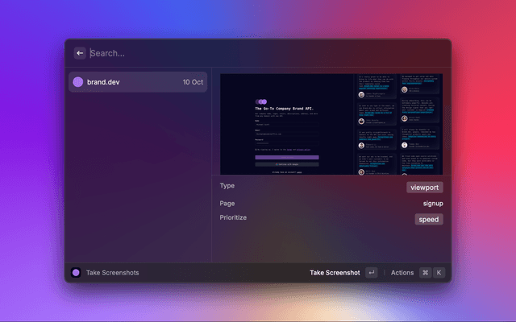Viewport: 516px width, 322px height.
Task: Click the Enter key icon in footer
Action: pos(371,273)
